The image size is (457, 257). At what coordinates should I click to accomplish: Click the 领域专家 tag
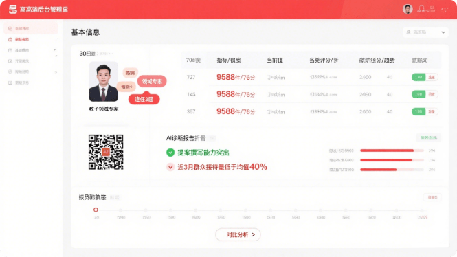(x=152, y=81)
